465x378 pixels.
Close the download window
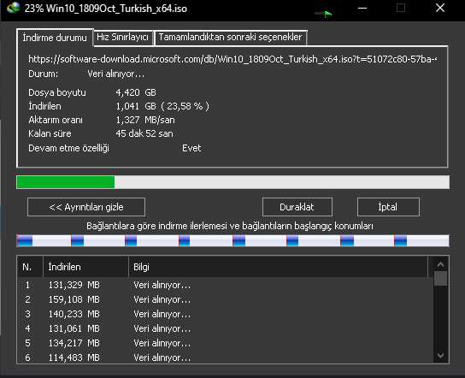440,8
